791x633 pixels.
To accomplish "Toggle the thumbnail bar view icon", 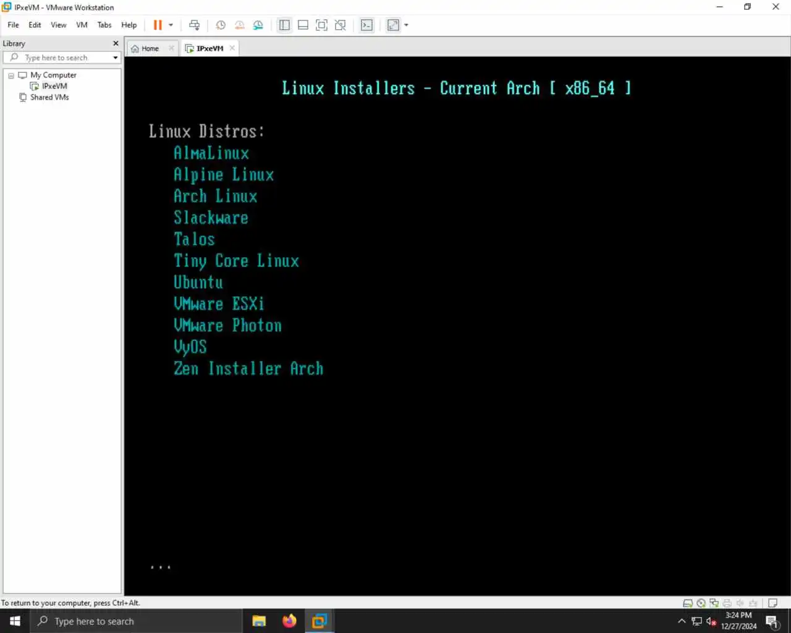I will 303,25.
